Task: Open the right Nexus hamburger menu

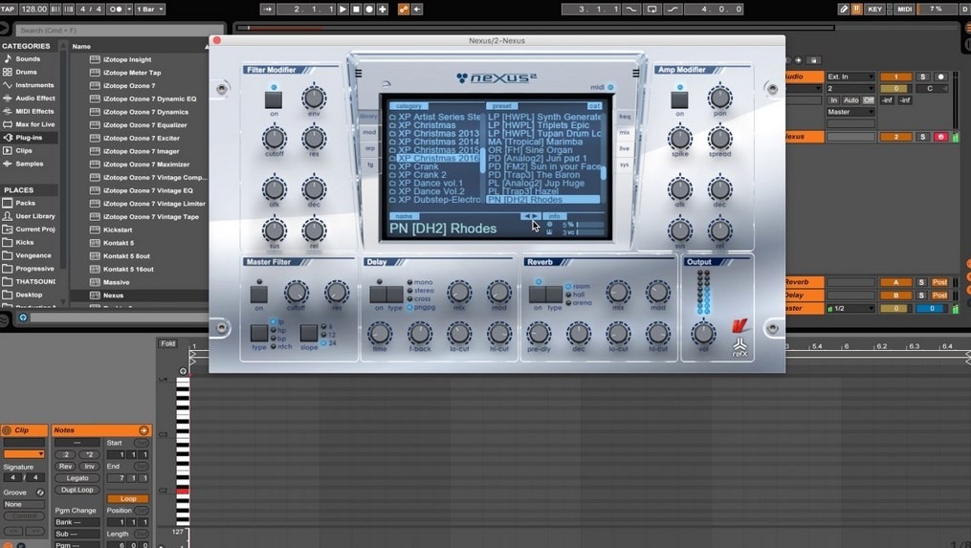Action: click(635, 73)
